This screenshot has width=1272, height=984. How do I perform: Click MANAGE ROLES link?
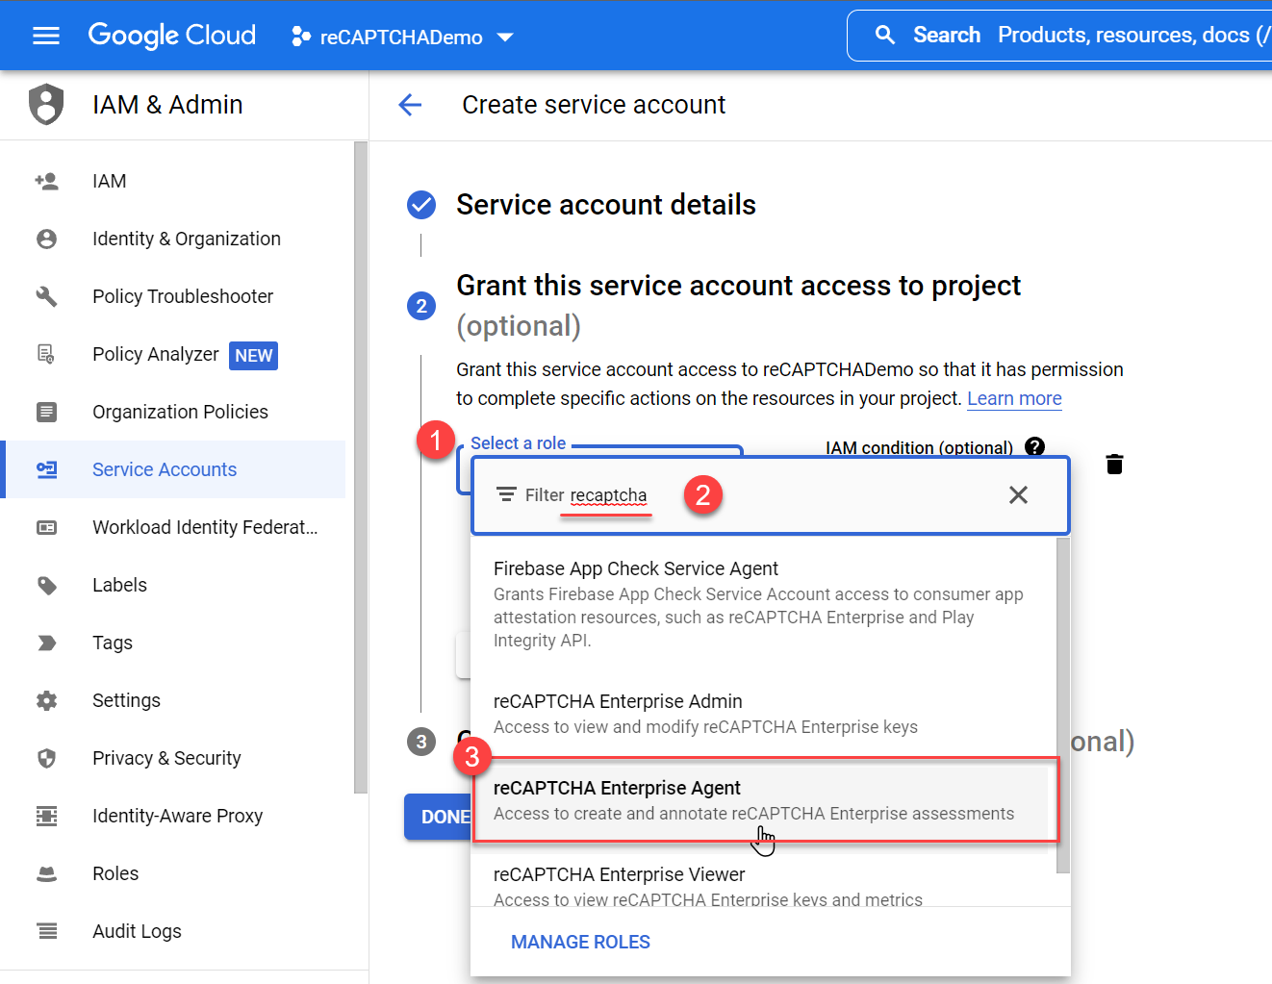coord(580,942)
